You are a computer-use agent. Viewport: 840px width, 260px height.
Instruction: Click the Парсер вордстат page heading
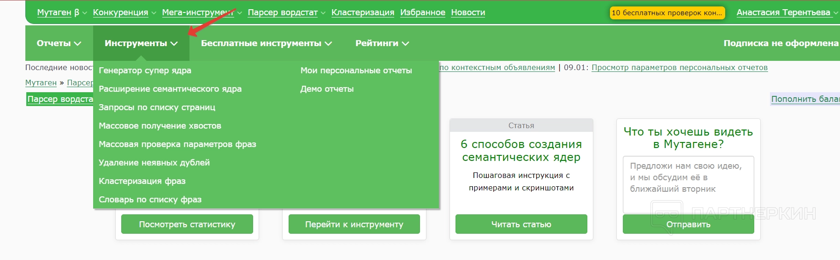pos(60,99)
